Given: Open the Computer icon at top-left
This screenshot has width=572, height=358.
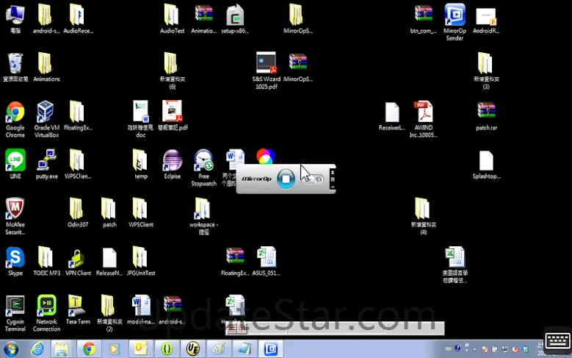Looking at the screenshot, I should (x=15, y=18).
